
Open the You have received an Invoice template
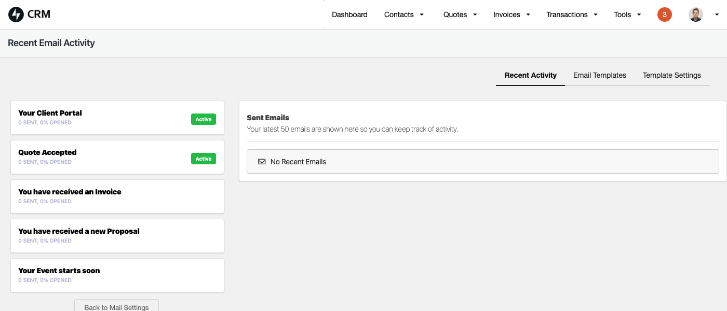(117, 196)
